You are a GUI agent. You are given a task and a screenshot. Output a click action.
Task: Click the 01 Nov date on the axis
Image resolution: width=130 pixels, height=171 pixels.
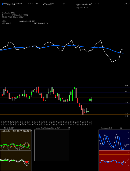pos(91,123)
